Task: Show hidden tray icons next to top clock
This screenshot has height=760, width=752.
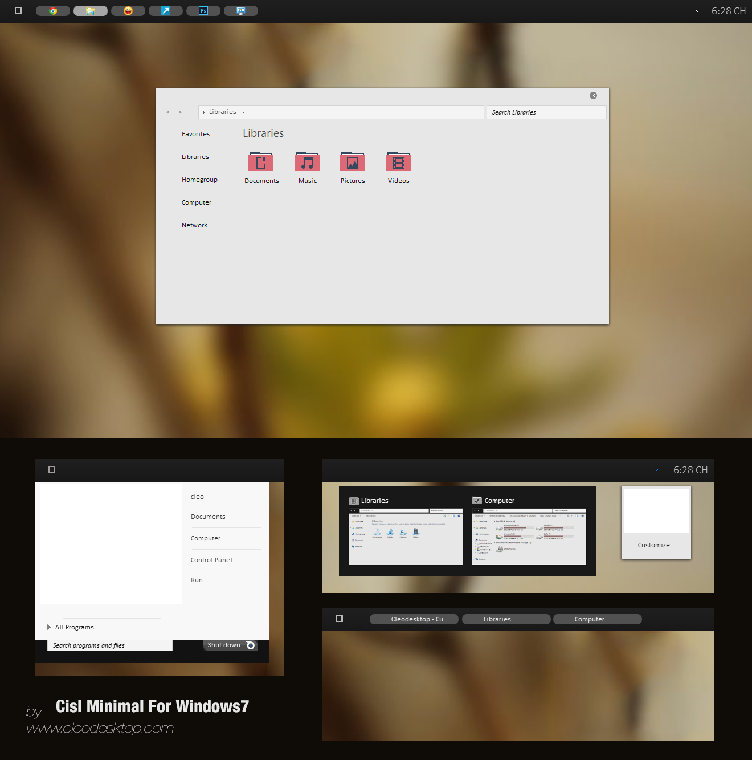Action: [x=697, y=11]
